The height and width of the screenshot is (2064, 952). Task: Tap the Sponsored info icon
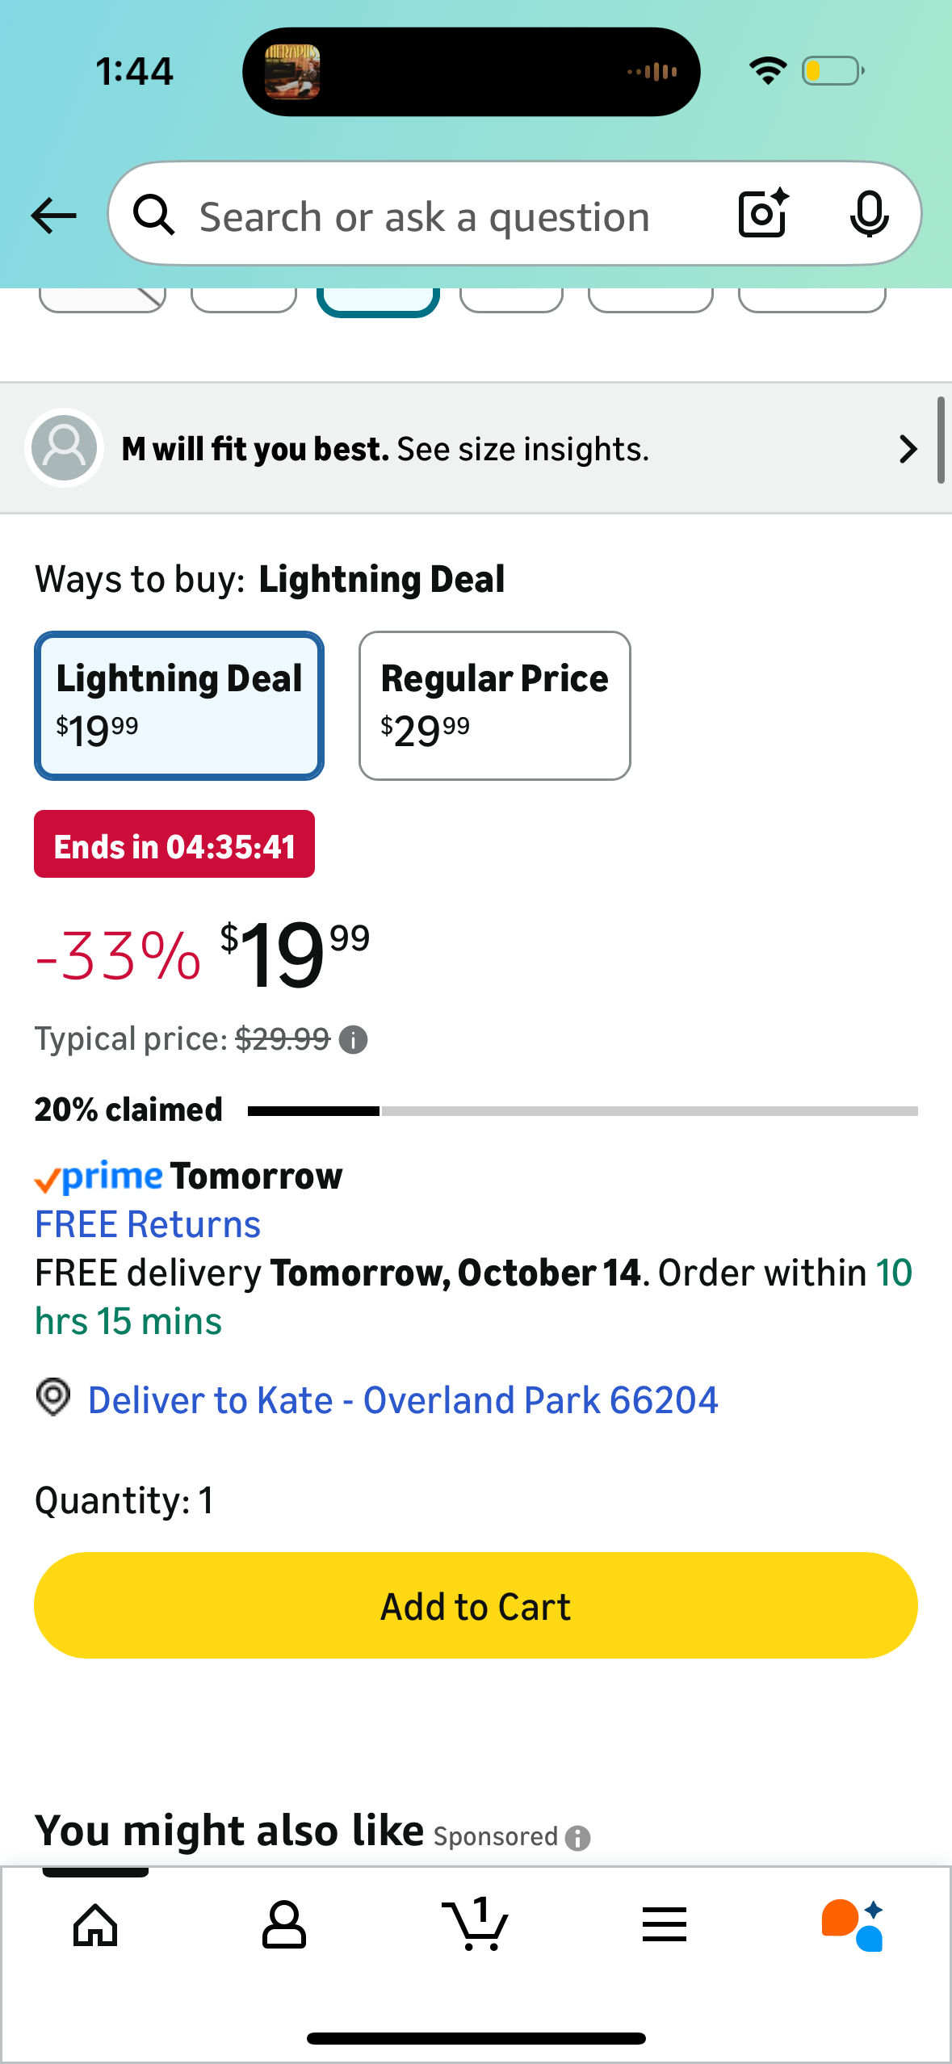point(578,1838)
